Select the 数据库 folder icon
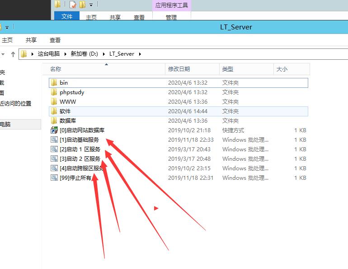This screenshot has height=269, width=348. click(54, 121)
